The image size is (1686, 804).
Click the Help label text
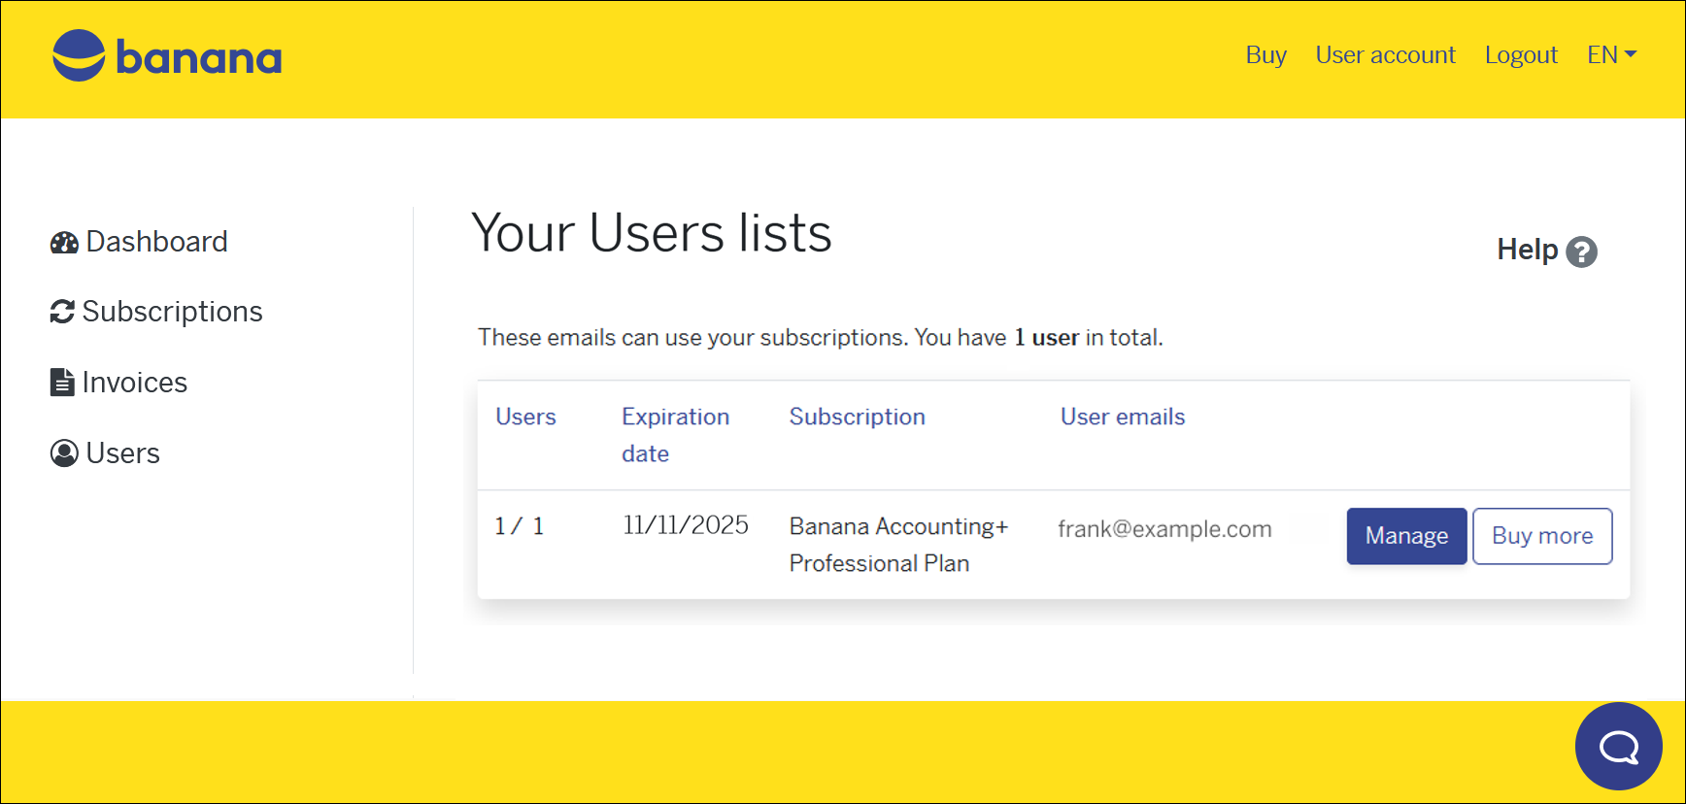(x=1527, y=250)
